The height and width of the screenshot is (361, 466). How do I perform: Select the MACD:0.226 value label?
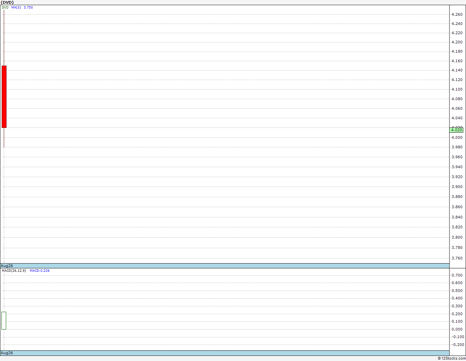(x=40, y=271)
